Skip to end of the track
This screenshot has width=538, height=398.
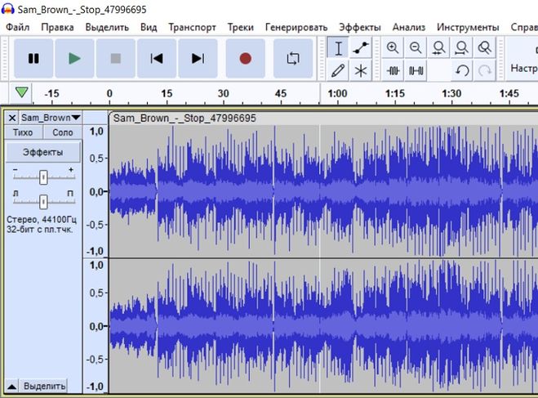(198, 58)
